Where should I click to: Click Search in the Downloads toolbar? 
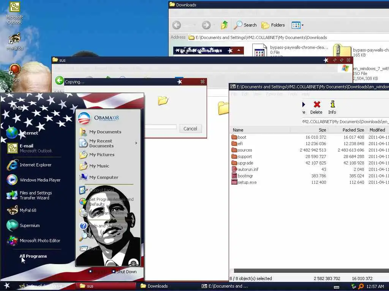(x=245, y=25)
